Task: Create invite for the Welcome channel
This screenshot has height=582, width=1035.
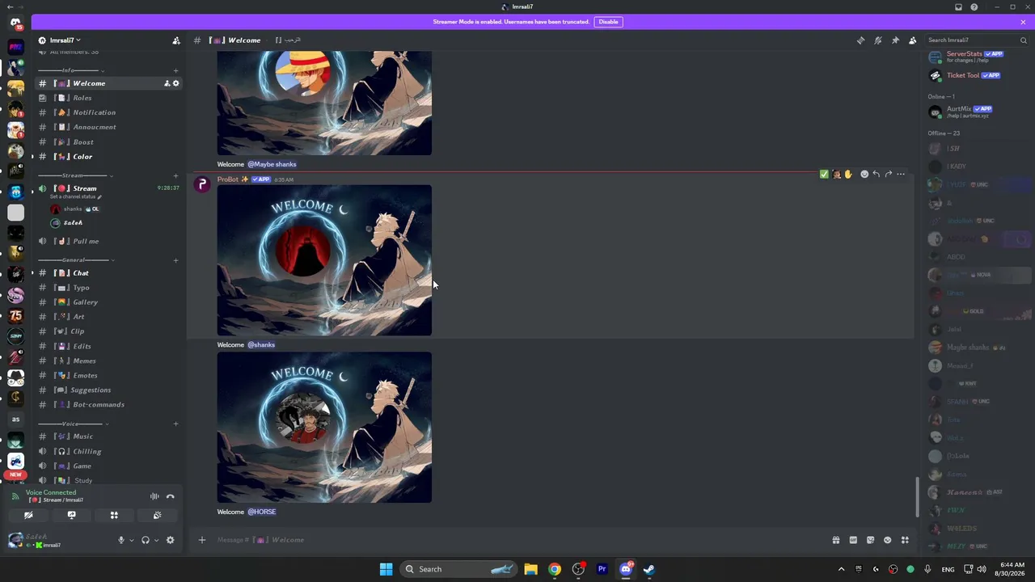Action: tap(167, 83)
